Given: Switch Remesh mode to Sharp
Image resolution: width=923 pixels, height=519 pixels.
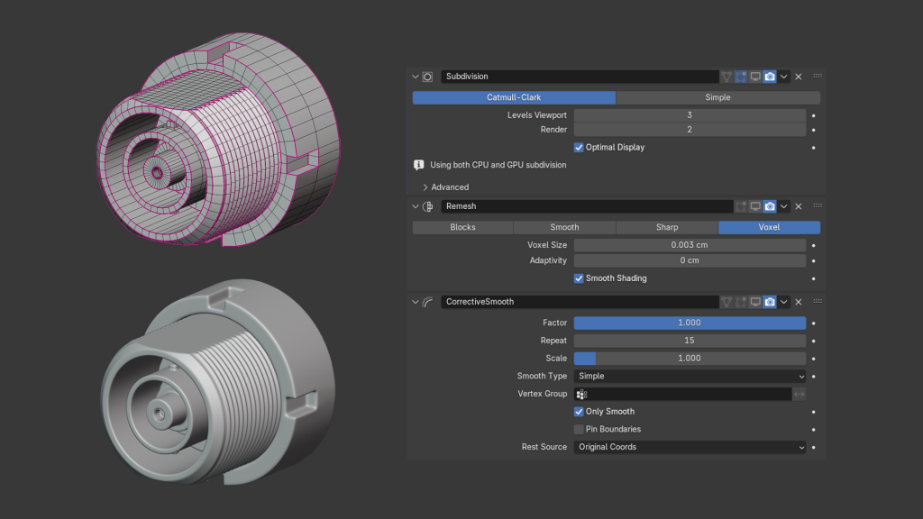Looking at the screenshot, I should 667,227.
